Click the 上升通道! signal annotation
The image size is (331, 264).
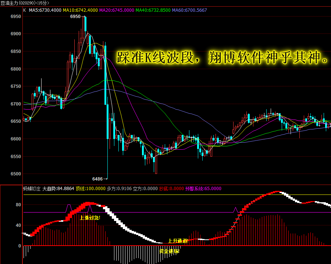(x=178, y=241)
